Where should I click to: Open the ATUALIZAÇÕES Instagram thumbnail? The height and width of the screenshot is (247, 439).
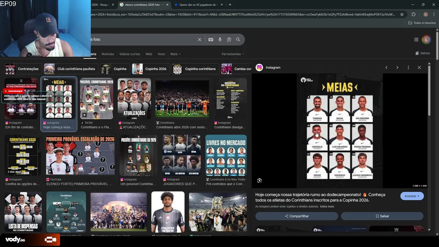(134, 99)
